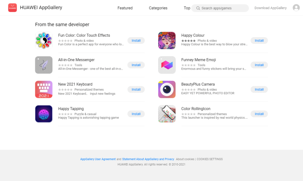Viewport: 303px width, 181px height.
Task: Switch to the Featured tab
Action: coord(125,8)
